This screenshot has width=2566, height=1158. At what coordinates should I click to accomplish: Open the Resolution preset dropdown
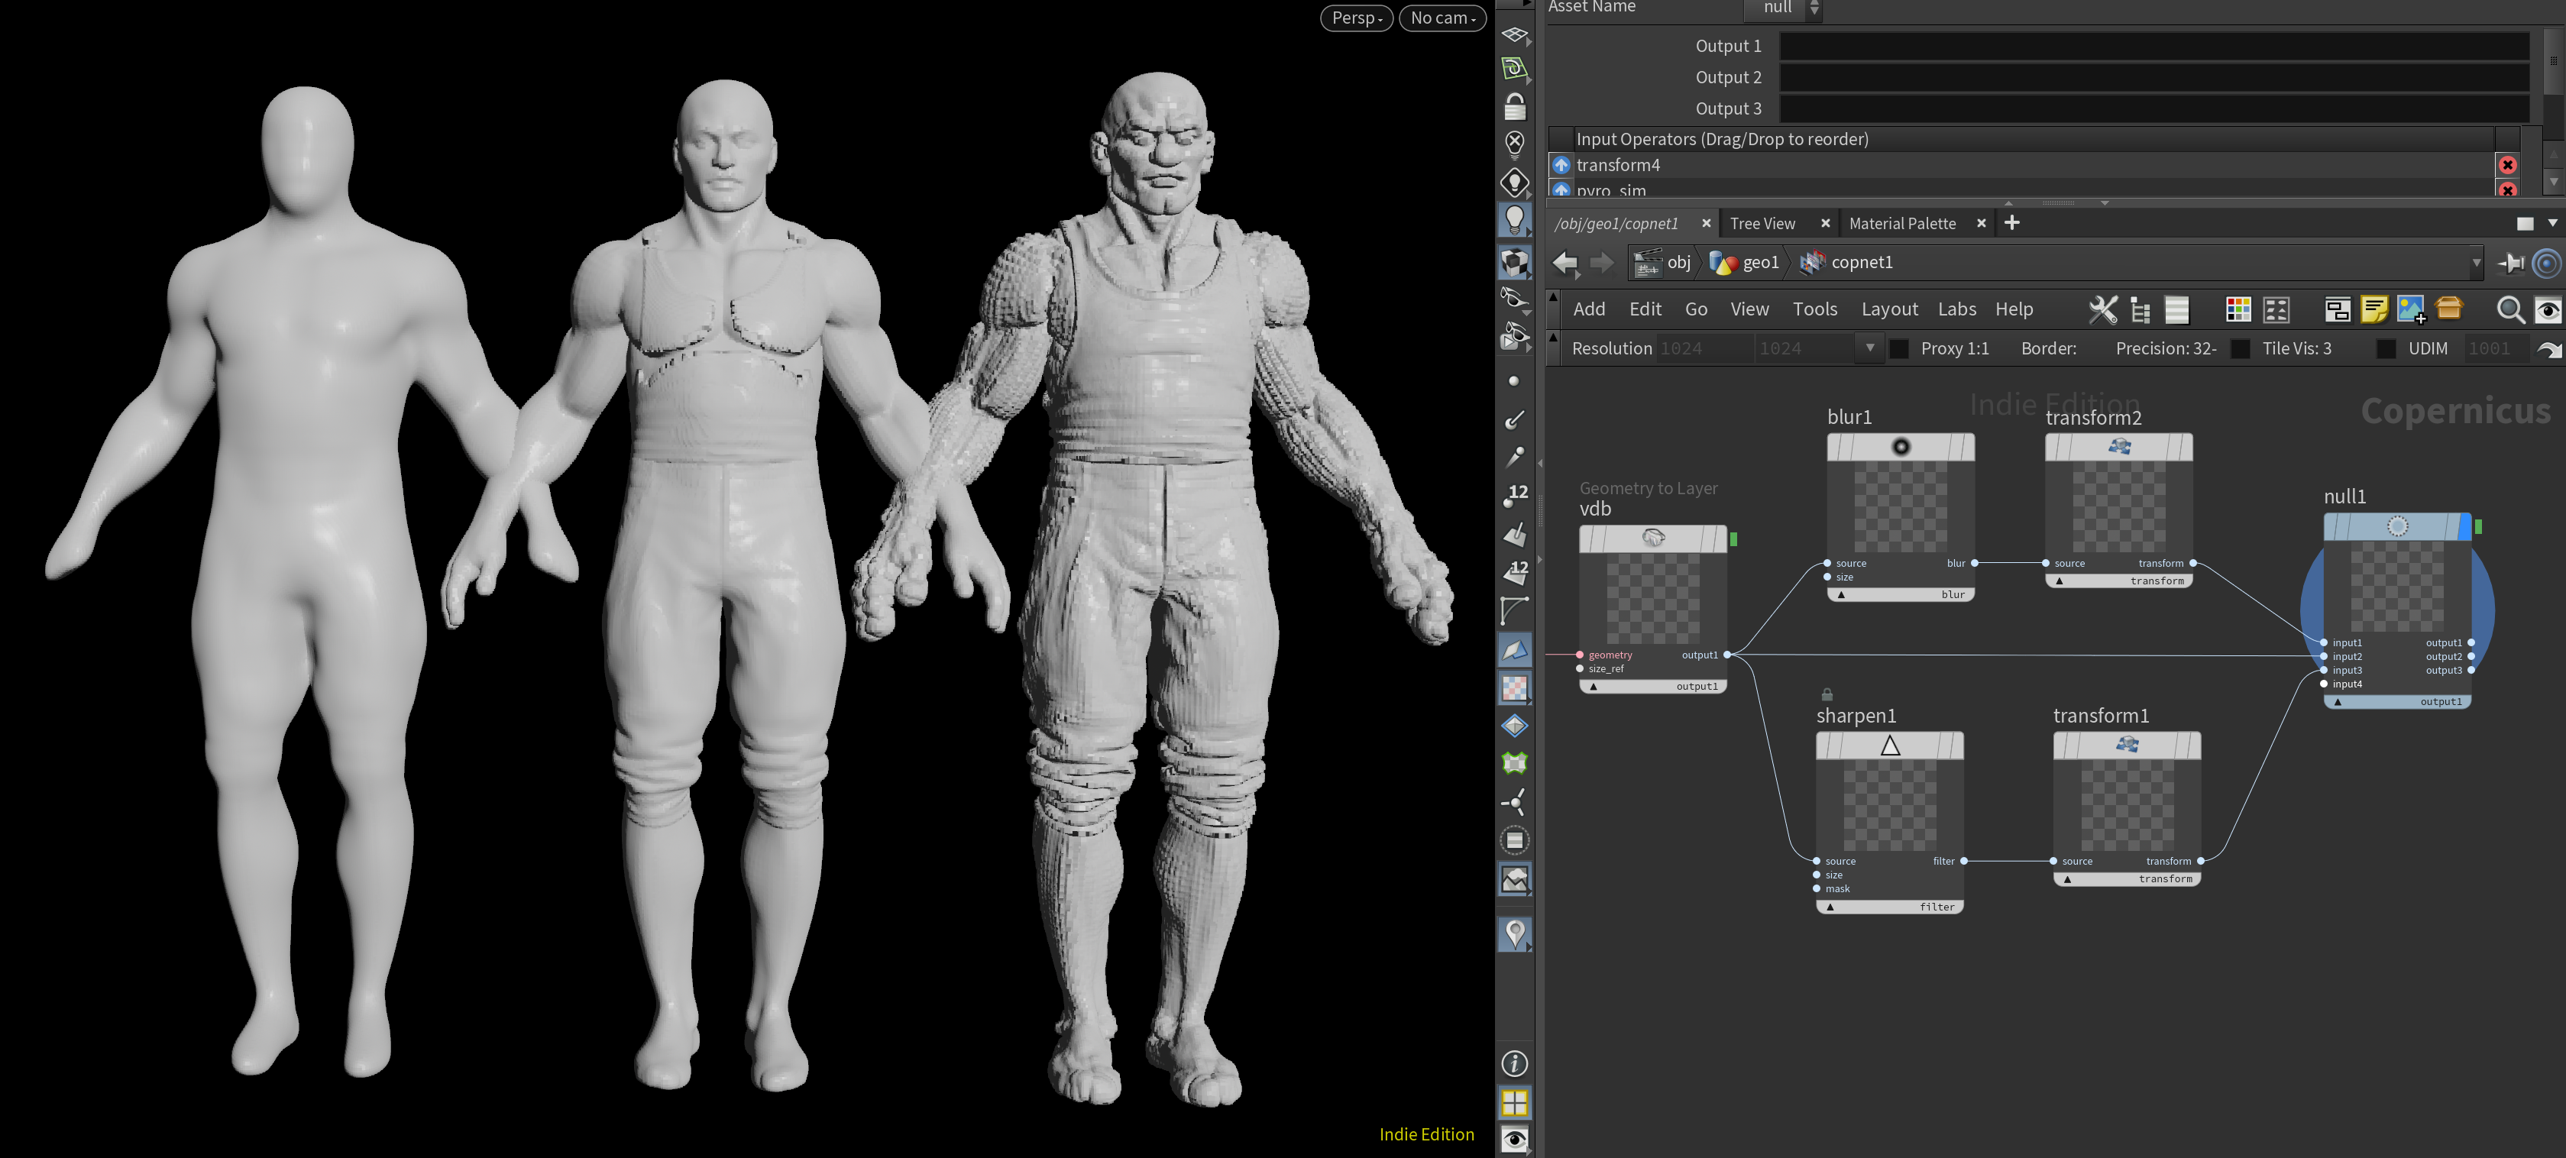(1870, 348)
